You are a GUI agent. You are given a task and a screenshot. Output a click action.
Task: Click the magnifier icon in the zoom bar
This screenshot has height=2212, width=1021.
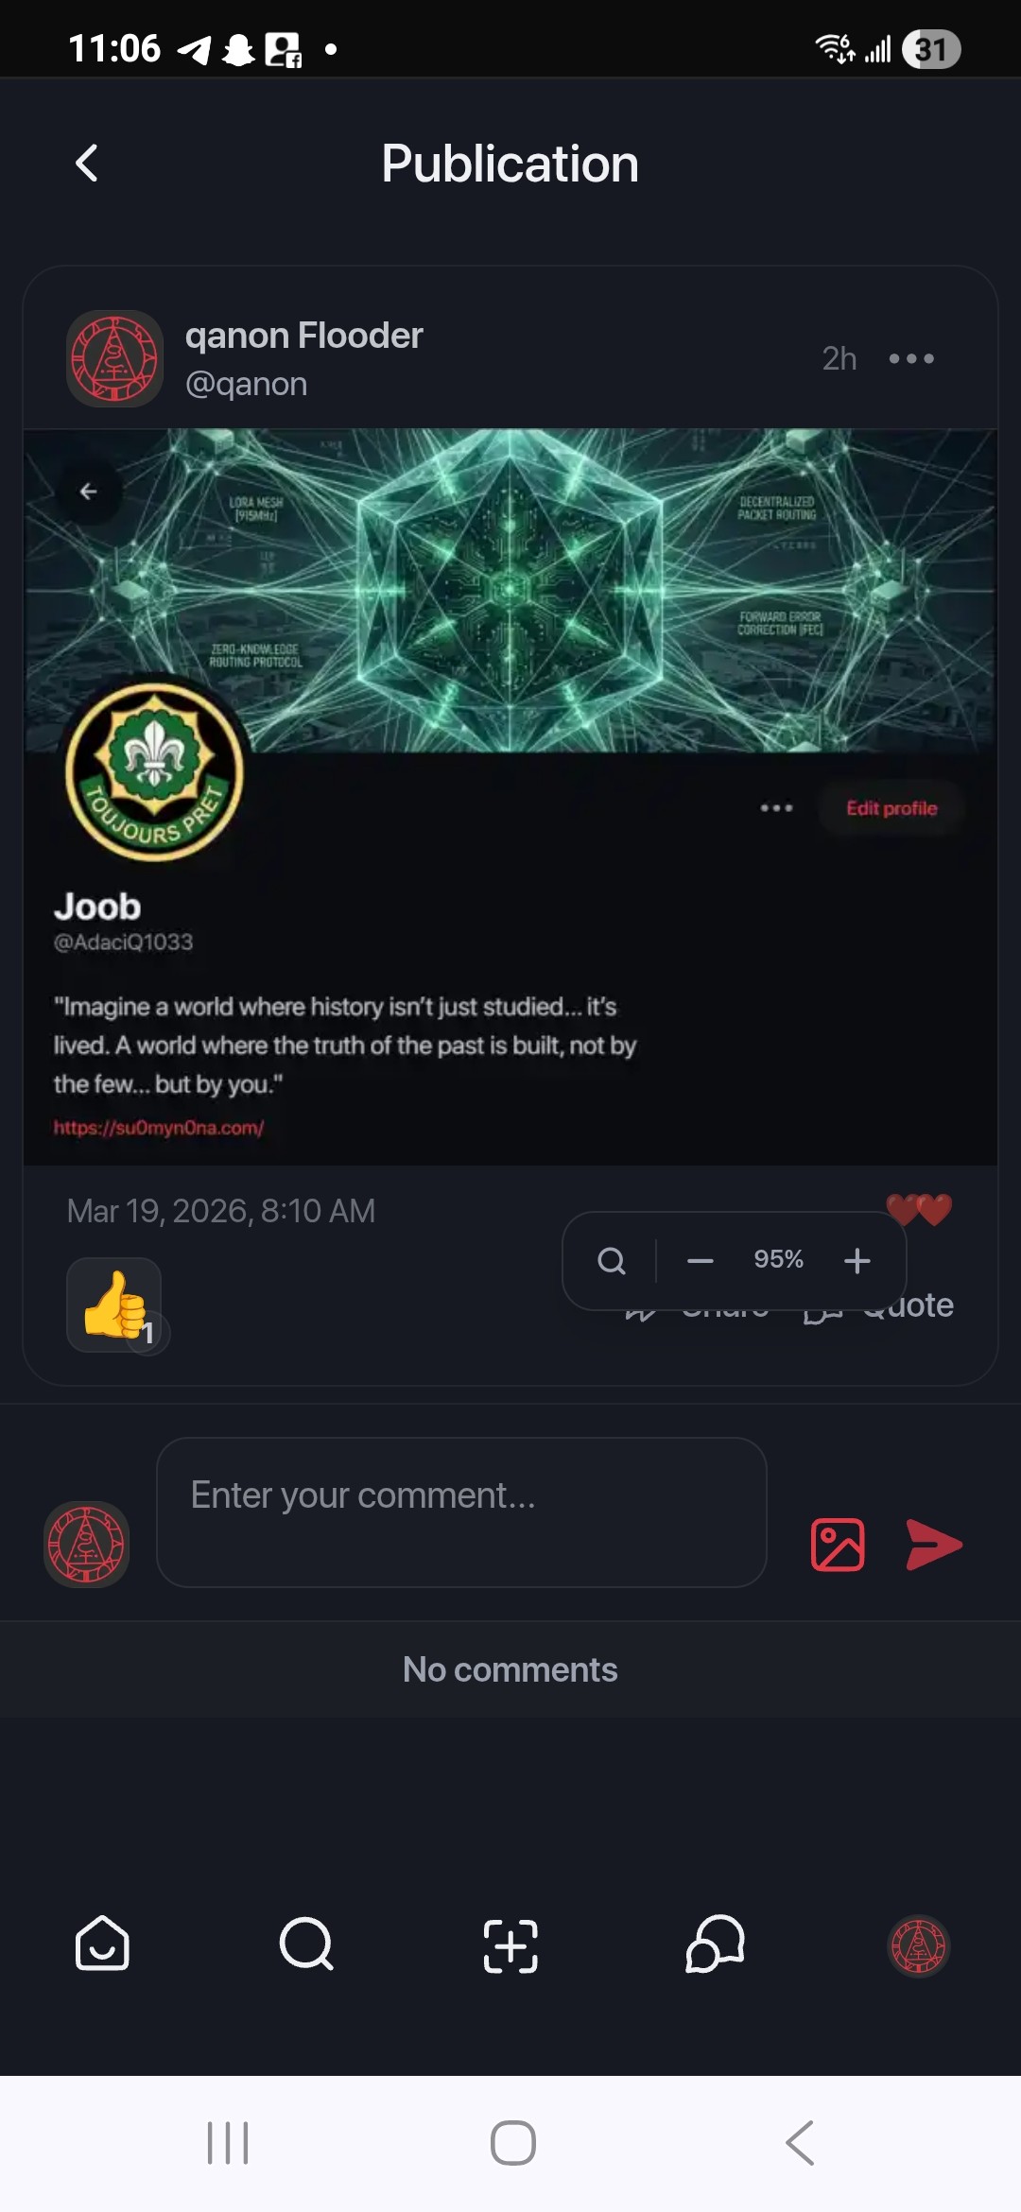(612, 1260)
